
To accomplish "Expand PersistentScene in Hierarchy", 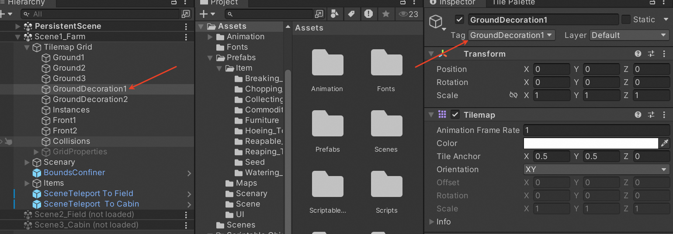I will tap(18, 26).
